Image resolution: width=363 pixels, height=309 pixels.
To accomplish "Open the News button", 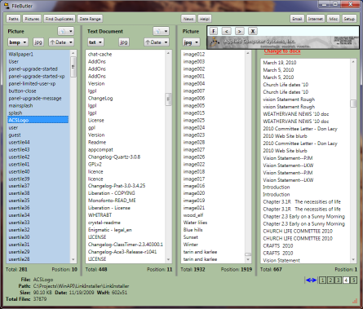I will (x=188, y=19).
